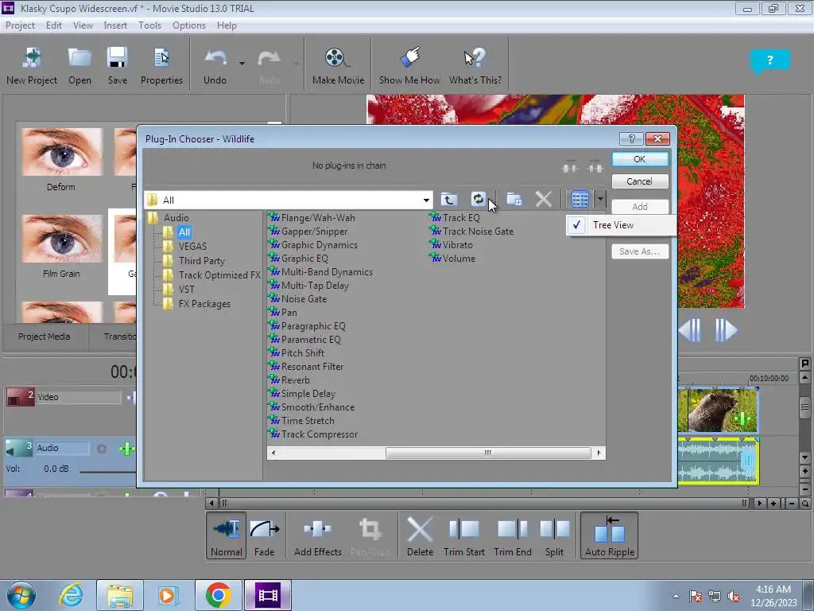Step to the previous frame in preview
The width and height of the screenshot is (814, 611).
pos(691,330)
